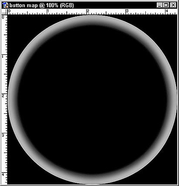Click the ruler origin corner box

4,12
